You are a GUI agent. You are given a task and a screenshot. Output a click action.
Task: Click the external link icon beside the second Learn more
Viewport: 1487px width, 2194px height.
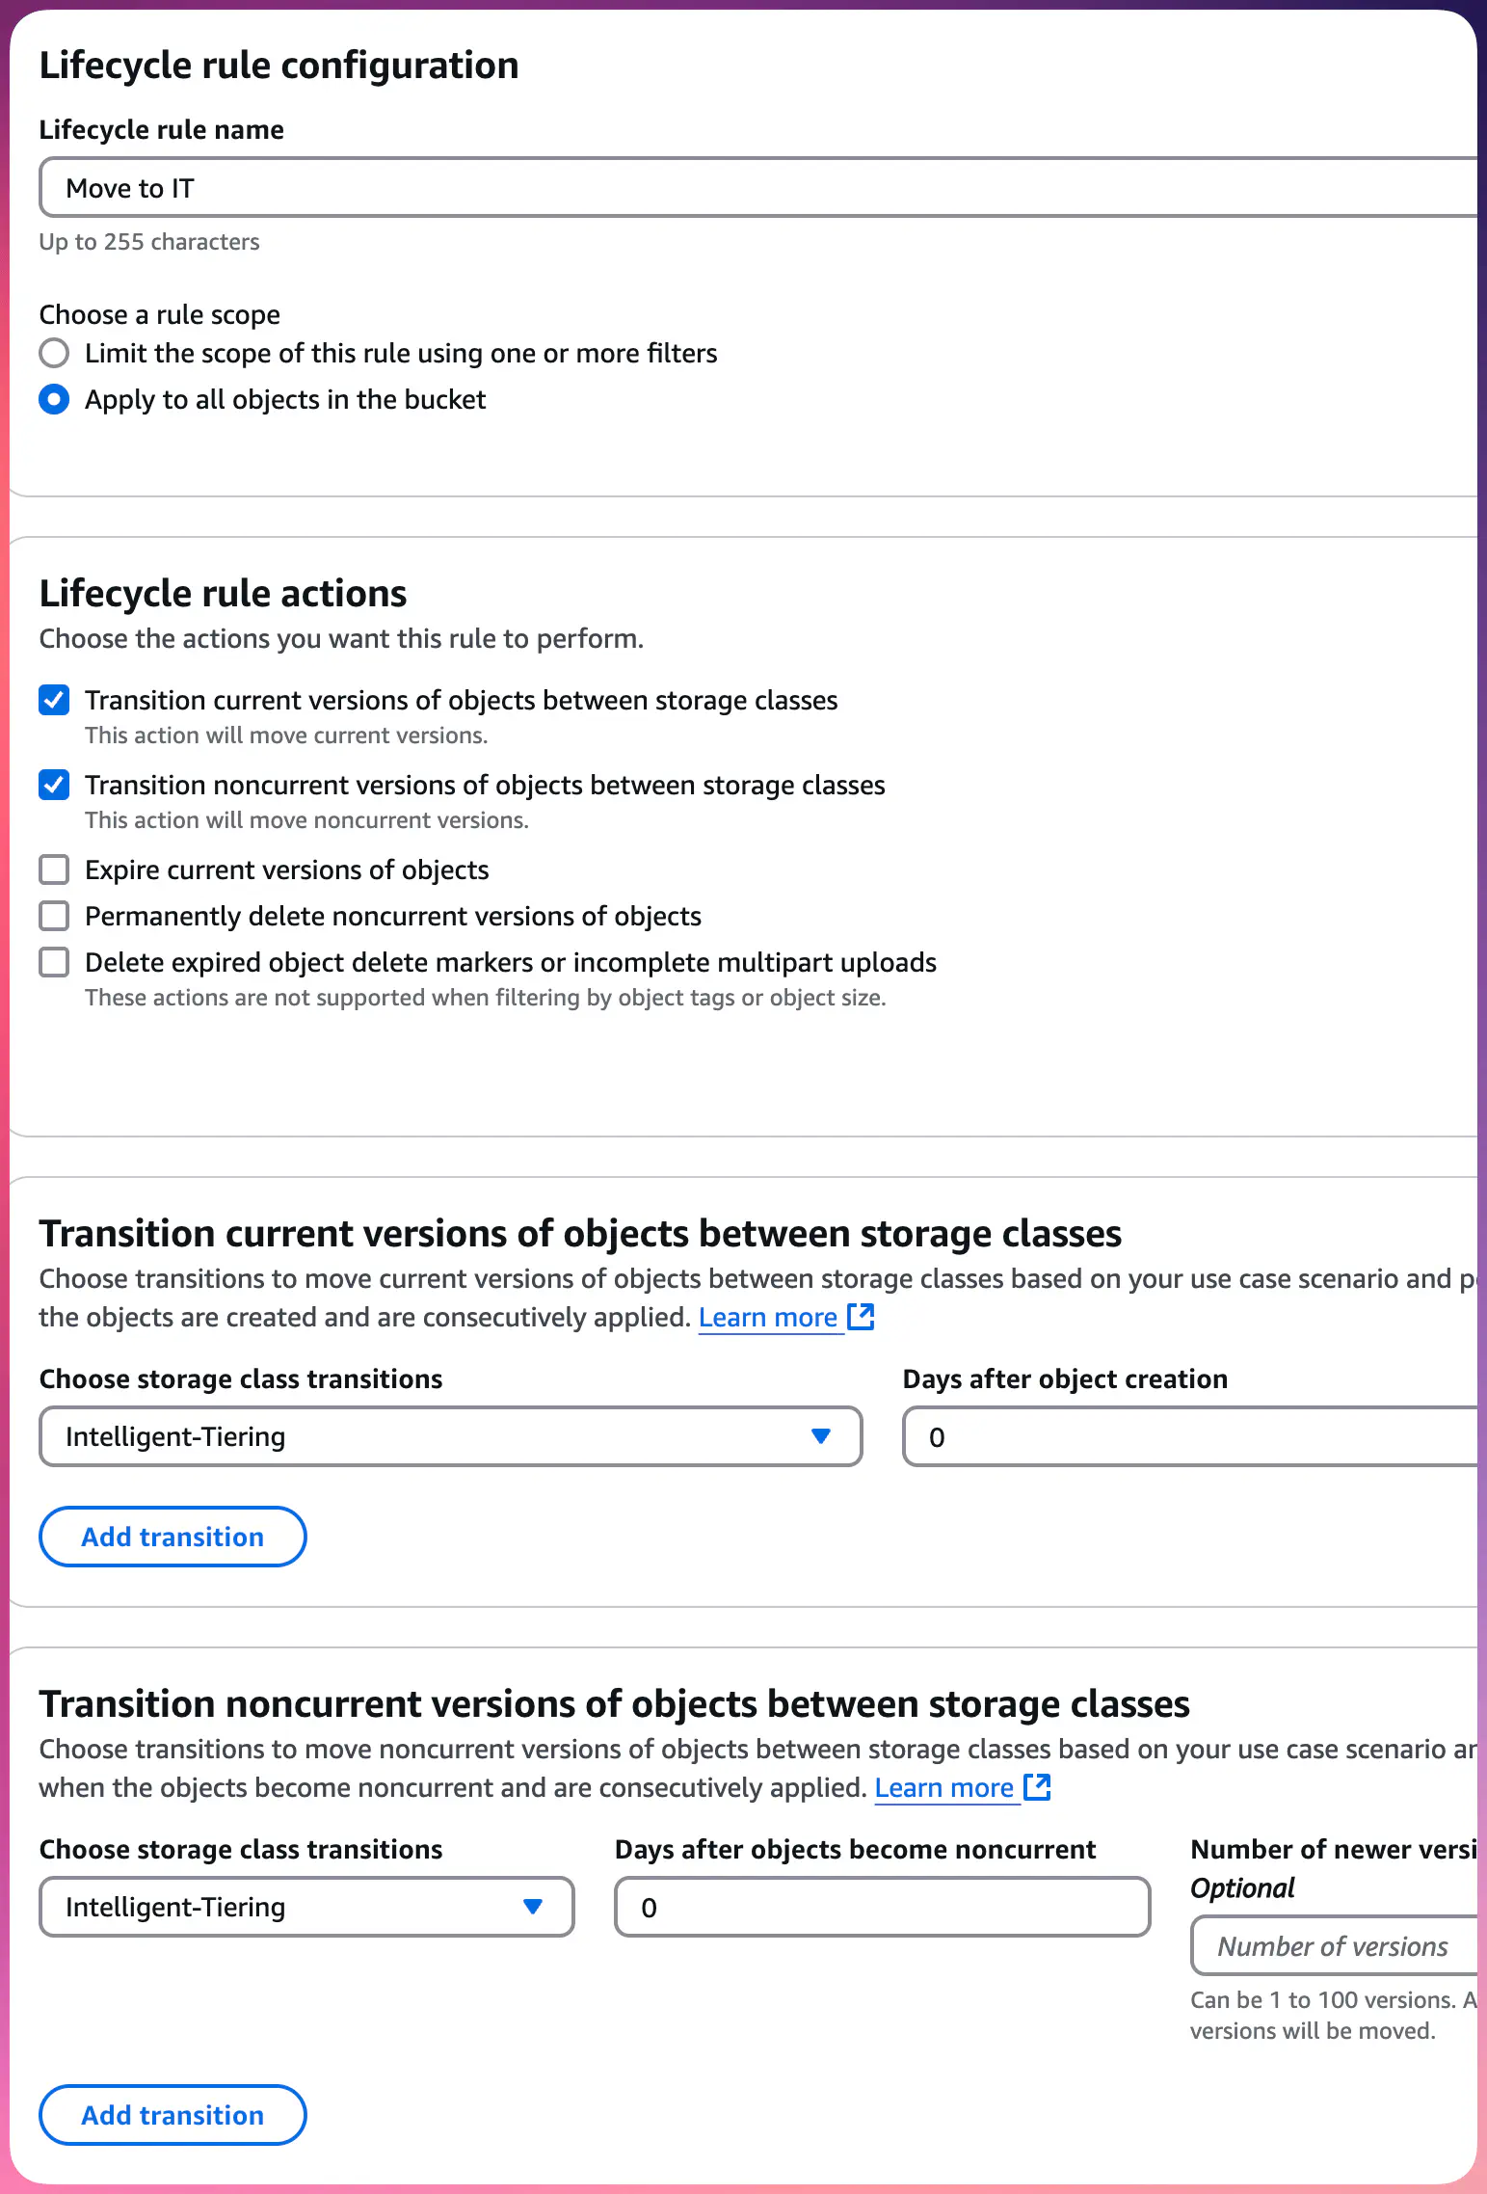pyautogui.click(x=1038, y=1787)
